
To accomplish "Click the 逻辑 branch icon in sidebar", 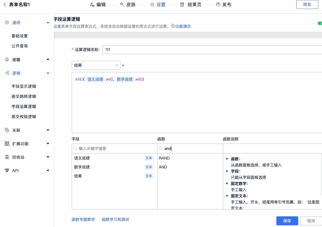I will (x=7, y=73).
